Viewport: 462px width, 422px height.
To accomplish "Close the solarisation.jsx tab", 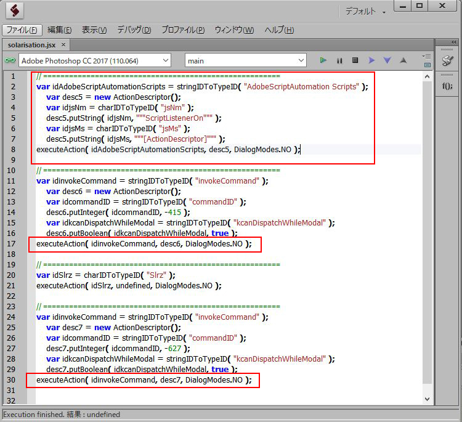I will pyautogui.click(x=63, y=45).
